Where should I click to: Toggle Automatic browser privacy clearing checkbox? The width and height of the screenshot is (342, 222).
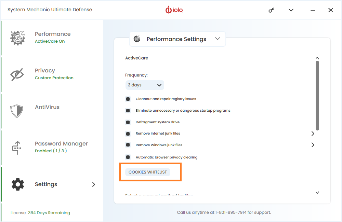pyautogui.click(x=128, y=157)
